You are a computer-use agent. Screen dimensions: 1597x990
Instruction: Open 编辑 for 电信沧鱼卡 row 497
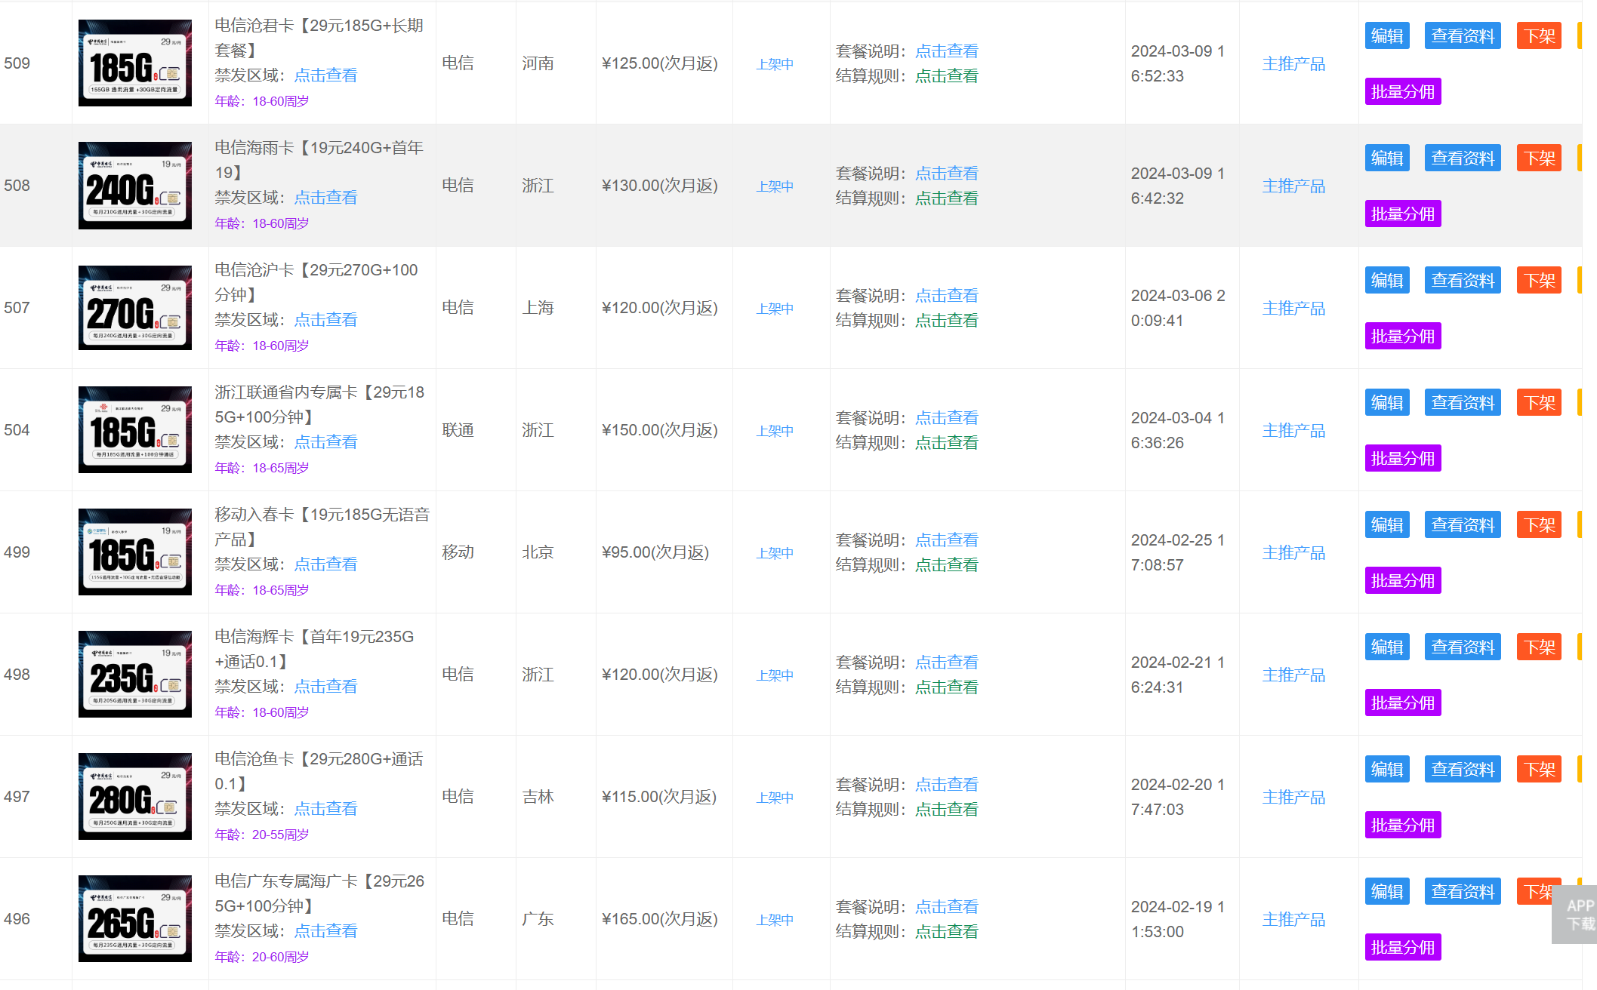1386,769
